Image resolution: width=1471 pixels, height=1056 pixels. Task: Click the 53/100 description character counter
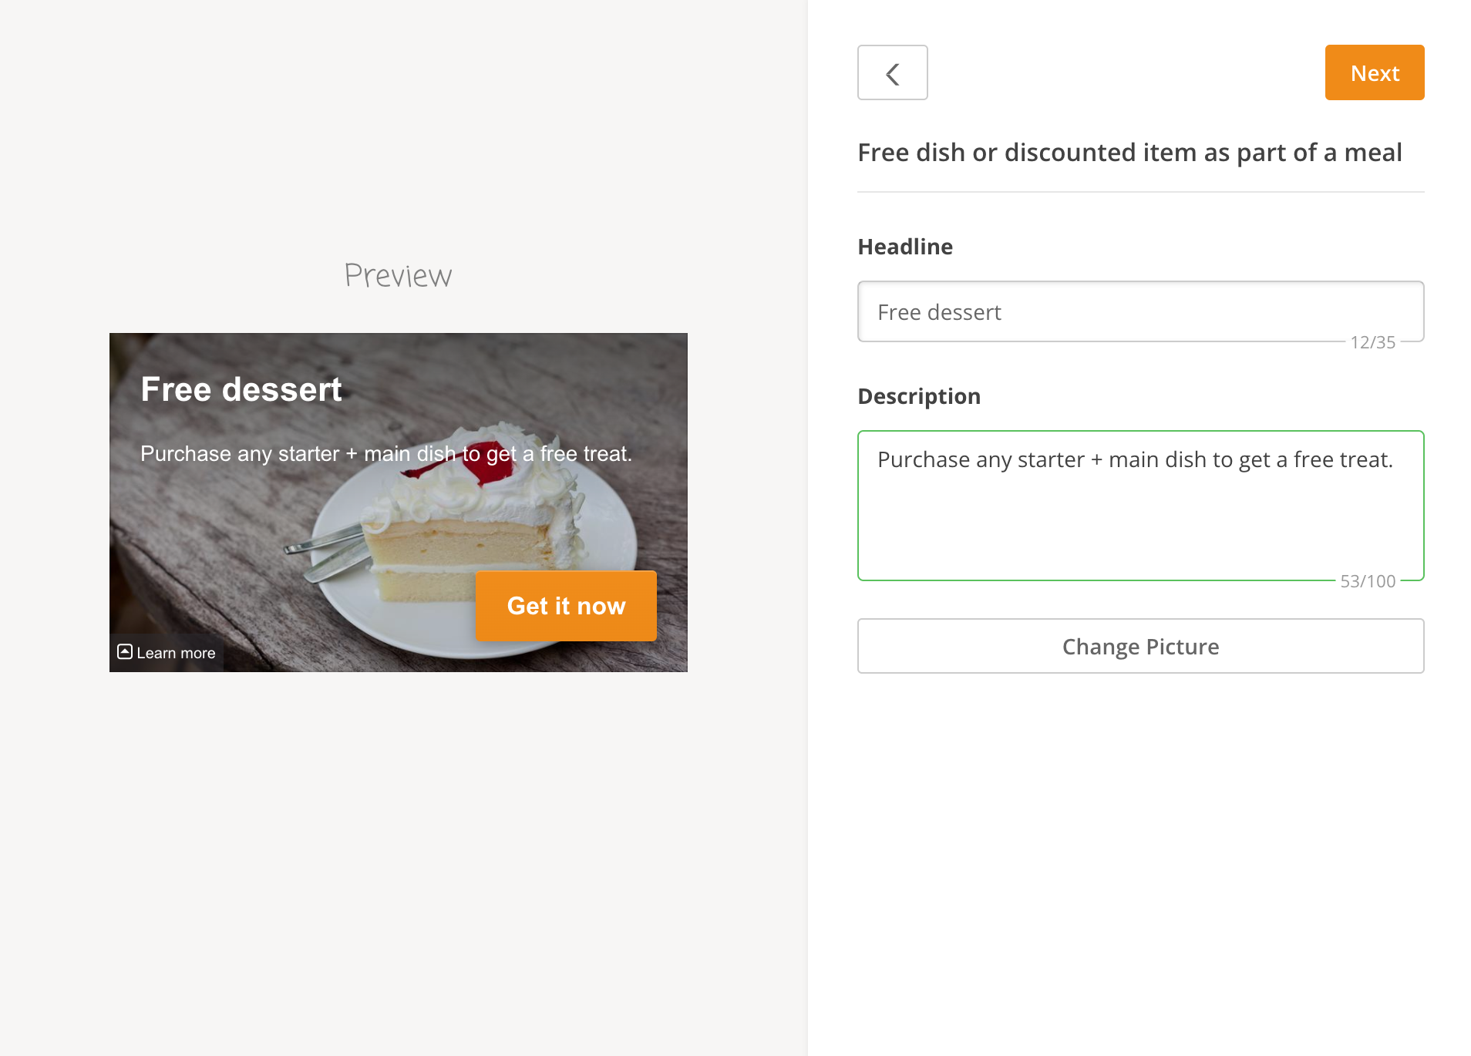point(1368,581)
